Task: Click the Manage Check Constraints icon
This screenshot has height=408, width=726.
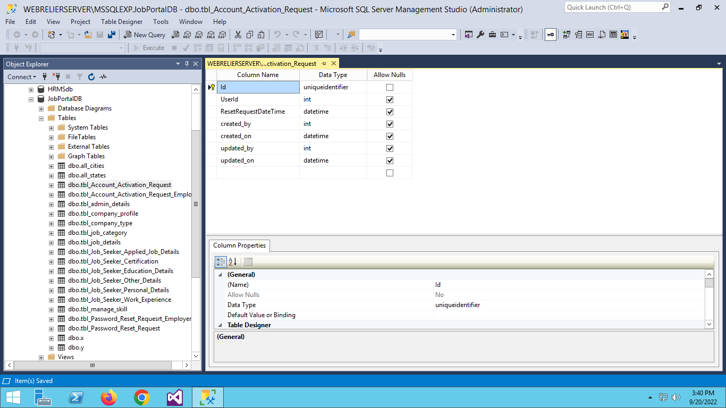Action: [x=613, y=35]
